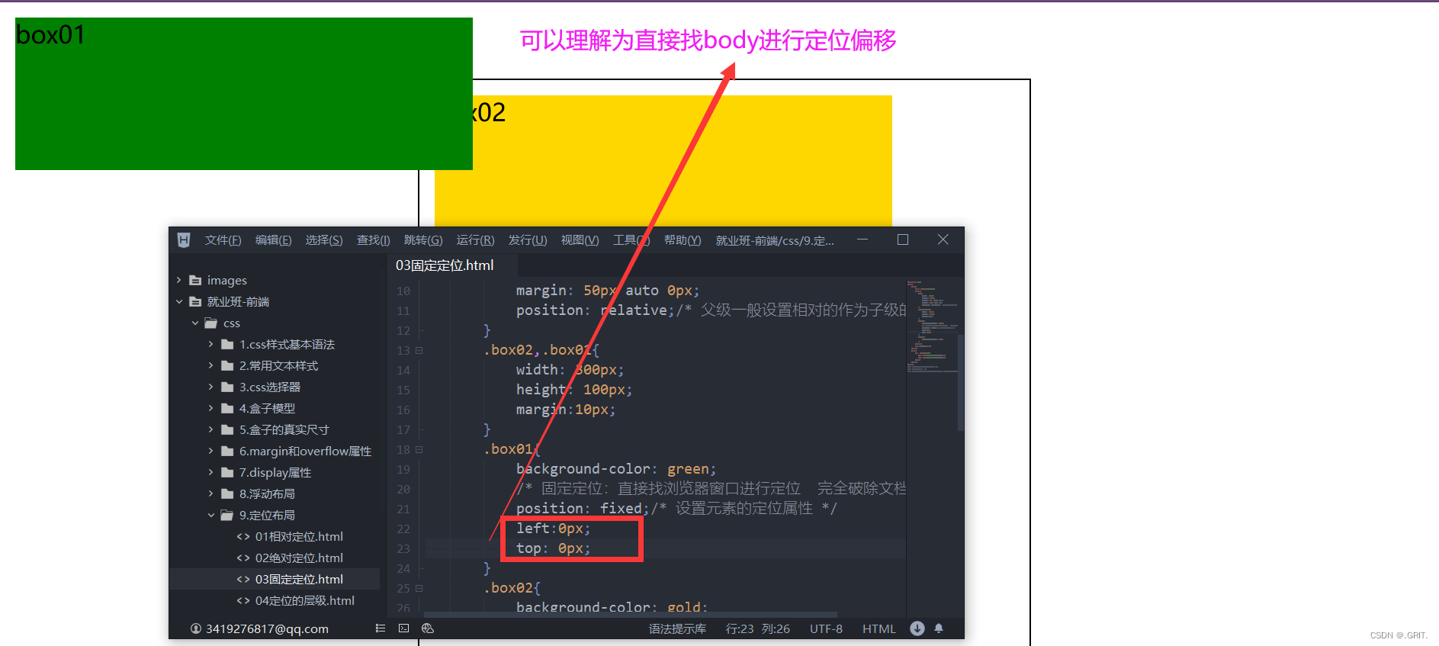Open the 编辑(E) menu
The width and height of the screenshot is (1439, 646).
[273, 240]
